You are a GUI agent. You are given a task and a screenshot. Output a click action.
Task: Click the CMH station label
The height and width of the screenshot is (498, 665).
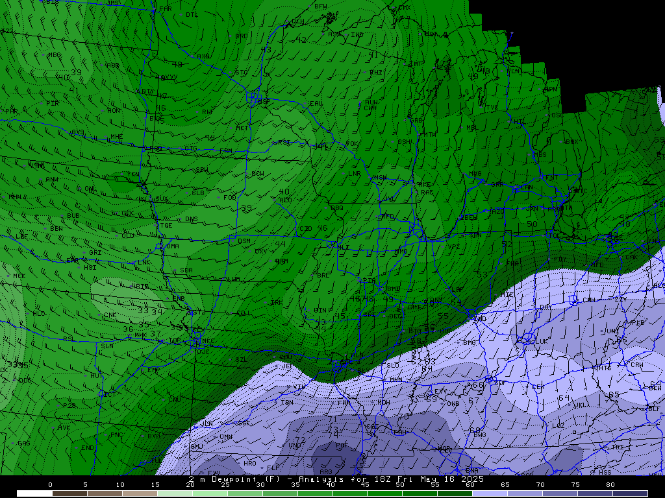(588, 300)
